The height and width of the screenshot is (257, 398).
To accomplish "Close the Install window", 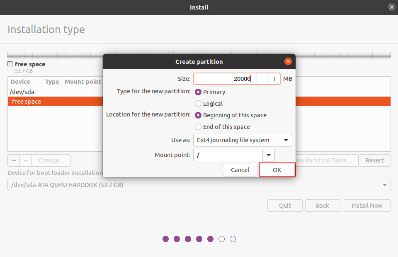I will pyautogui.click(x=391, y=7).
